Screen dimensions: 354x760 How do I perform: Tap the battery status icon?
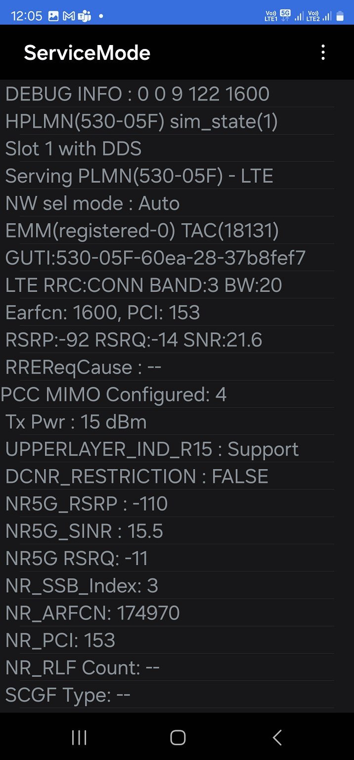[340, 16]
